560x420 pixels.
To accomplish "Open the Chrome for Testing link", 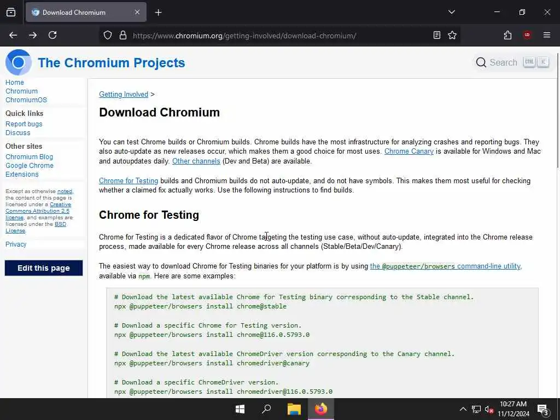I will (129, 180).
